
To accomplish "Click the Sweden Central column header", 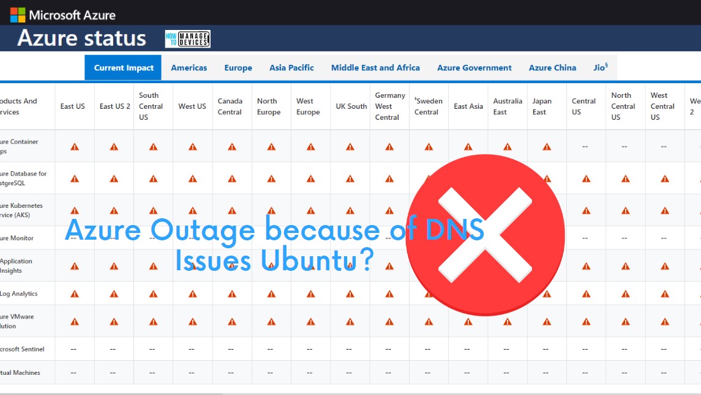I will click(x=429, y=106).
